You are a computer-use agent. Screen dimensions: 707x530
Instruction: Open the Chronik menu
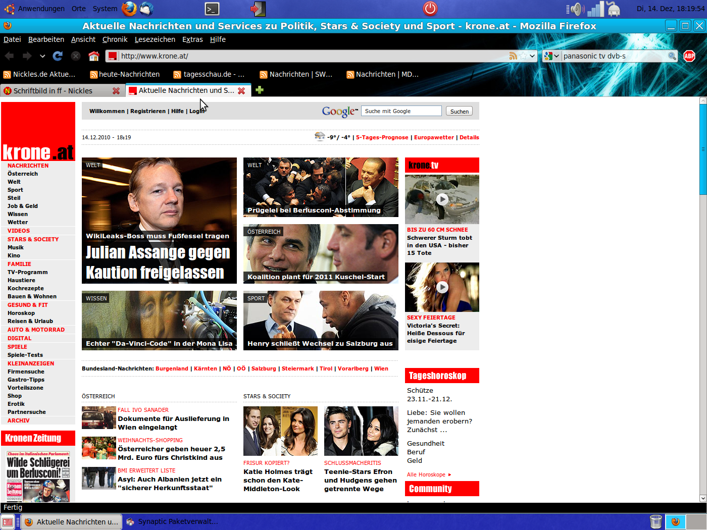tap(115, 39)
